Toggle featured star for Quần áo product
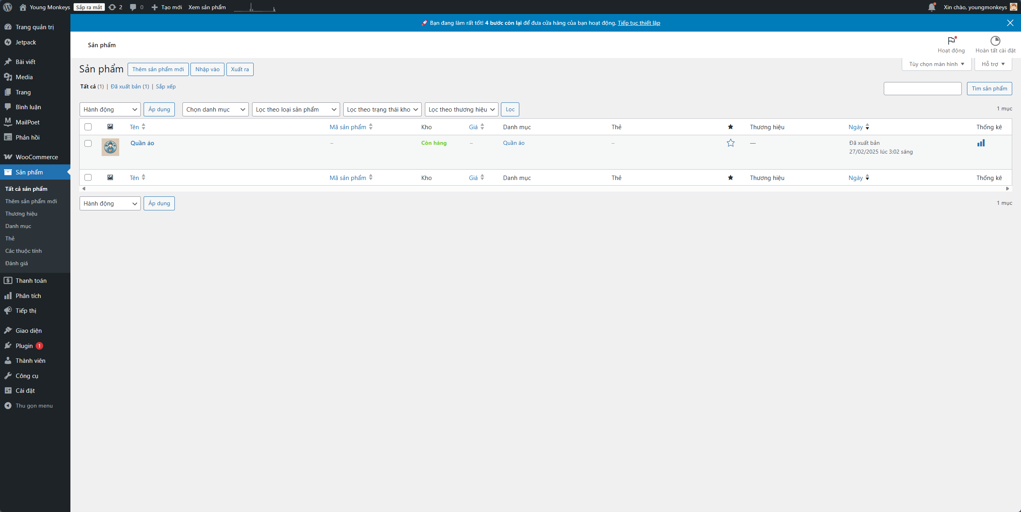 point(731,143)
